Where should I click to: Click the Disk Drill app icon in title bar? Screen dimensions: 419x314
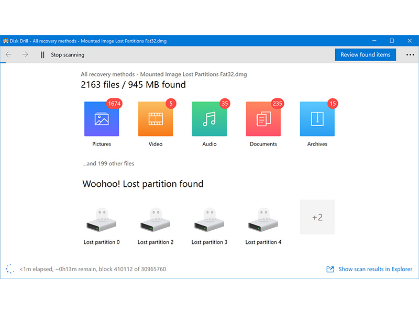click(5, 41)
